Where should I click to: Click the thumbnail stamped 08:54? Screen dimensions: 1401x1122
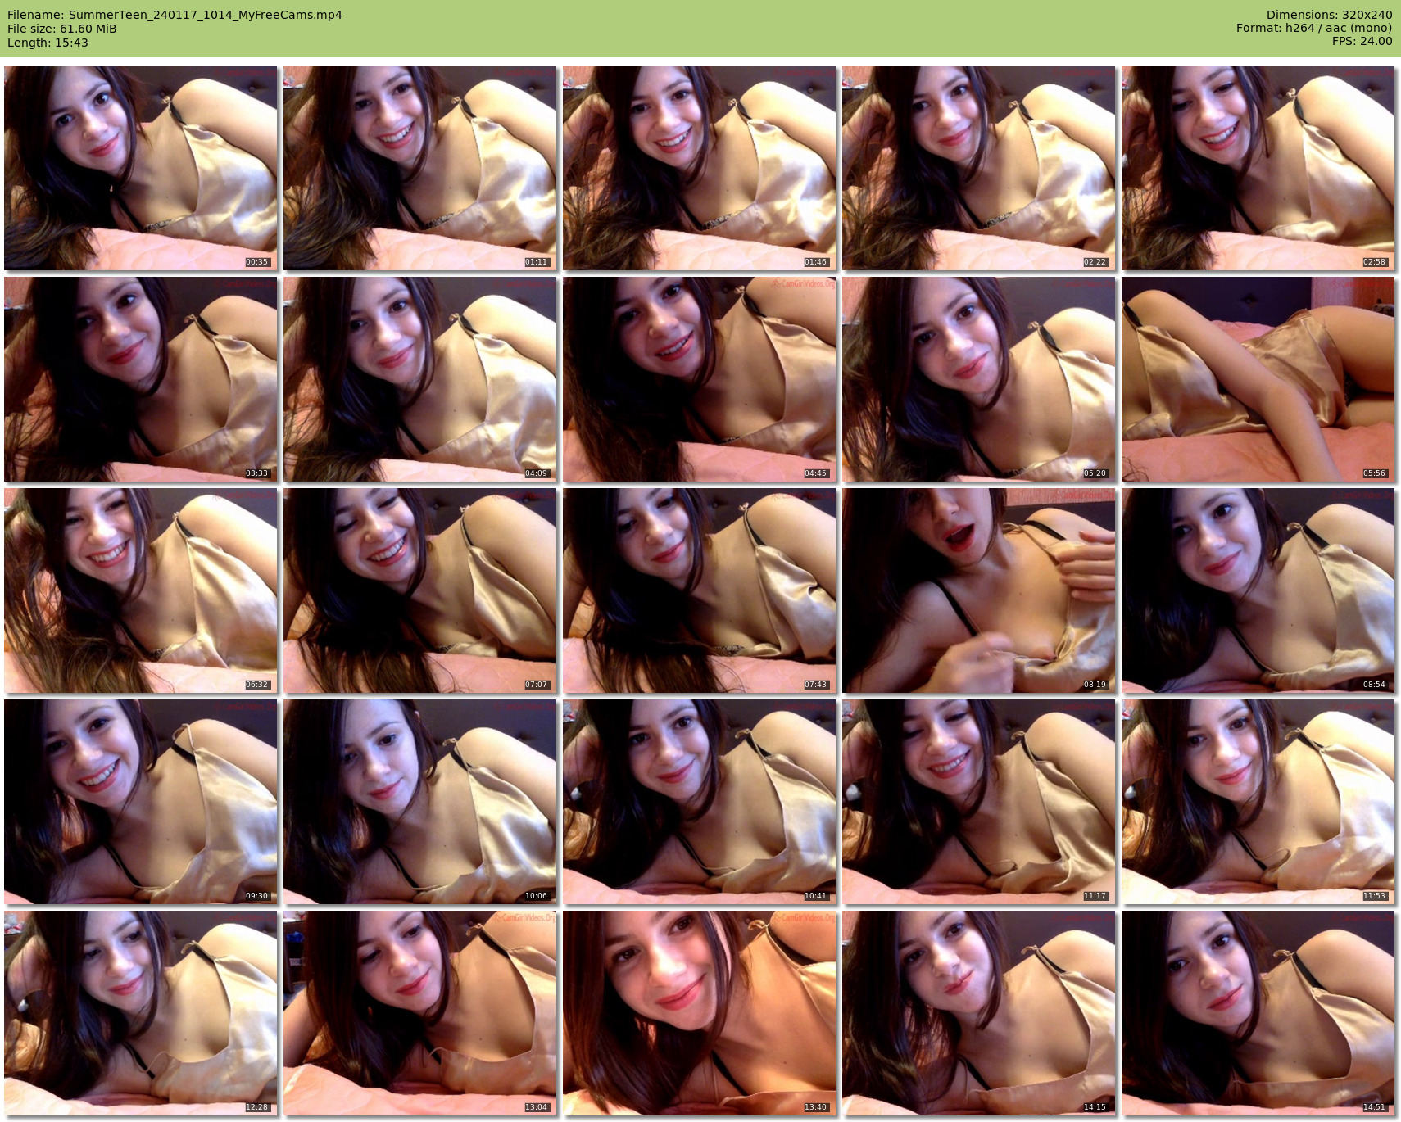click(x=1258, y=590)
